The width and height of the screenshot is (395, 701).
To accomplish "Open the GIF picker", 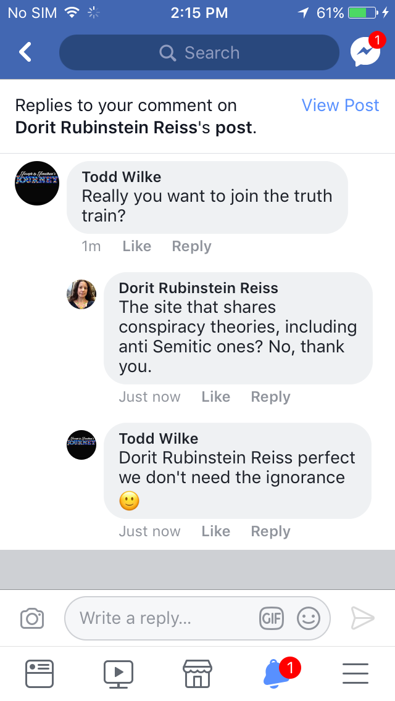I will tap(272, 618).
